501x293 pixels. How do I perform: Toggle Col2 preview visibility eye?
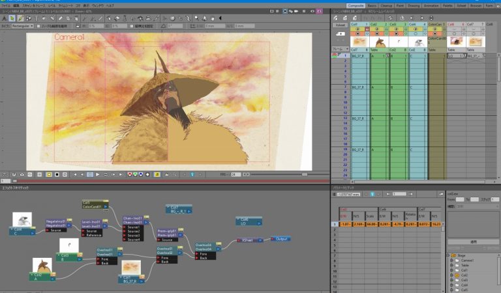tap(376, 29)
